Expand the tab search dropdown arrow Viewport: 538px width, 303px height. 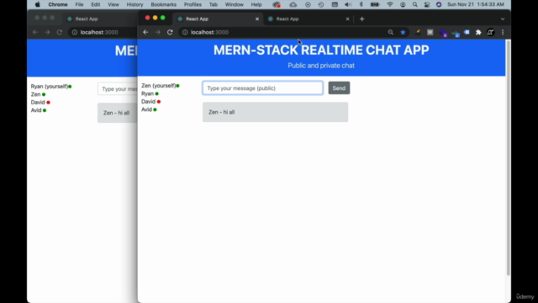pos(503,19)
